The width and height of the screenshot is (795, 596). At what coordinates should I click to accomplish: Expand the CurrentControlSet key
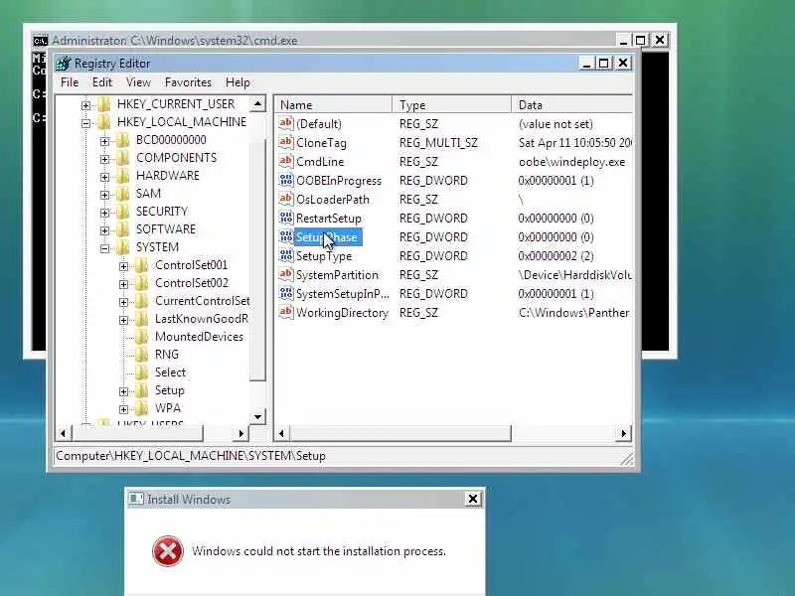coord(123,302)
